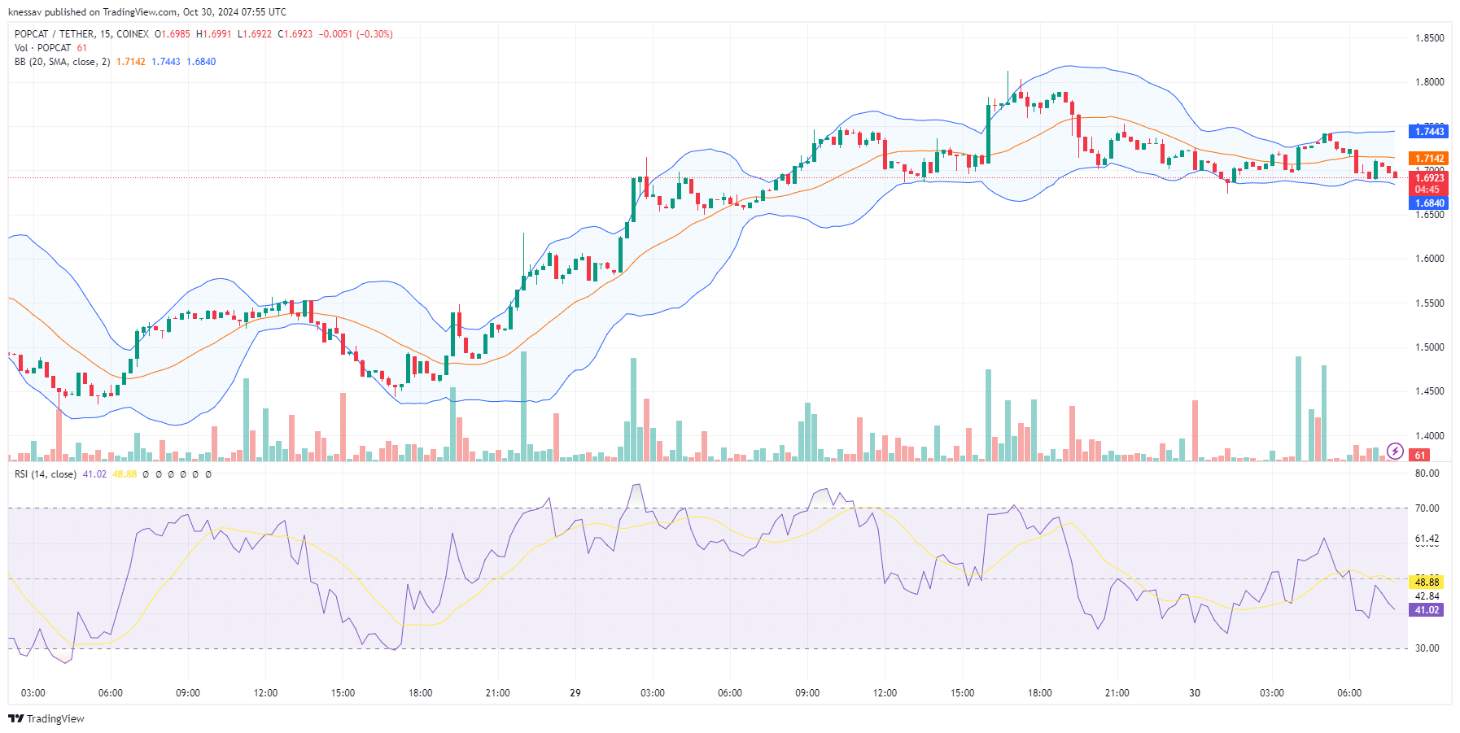The height and width of the screenshot is (733, 1460).
Task: Click the purple RSI value 41.02 in legend
Action: pyautogui.click(x=94, y=474)
